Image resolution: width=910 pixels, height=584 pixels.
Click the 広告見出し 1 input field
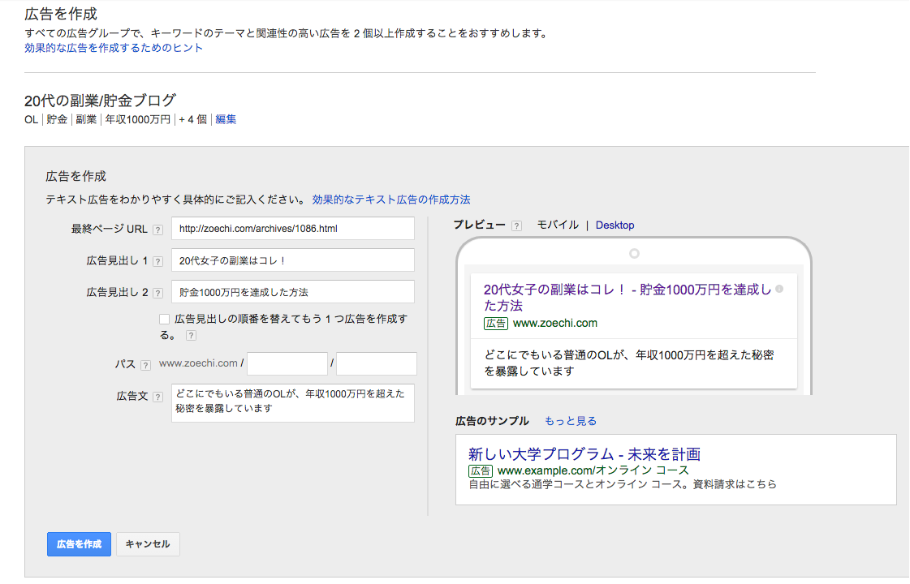pyautogui.click(x=292, y=260)
